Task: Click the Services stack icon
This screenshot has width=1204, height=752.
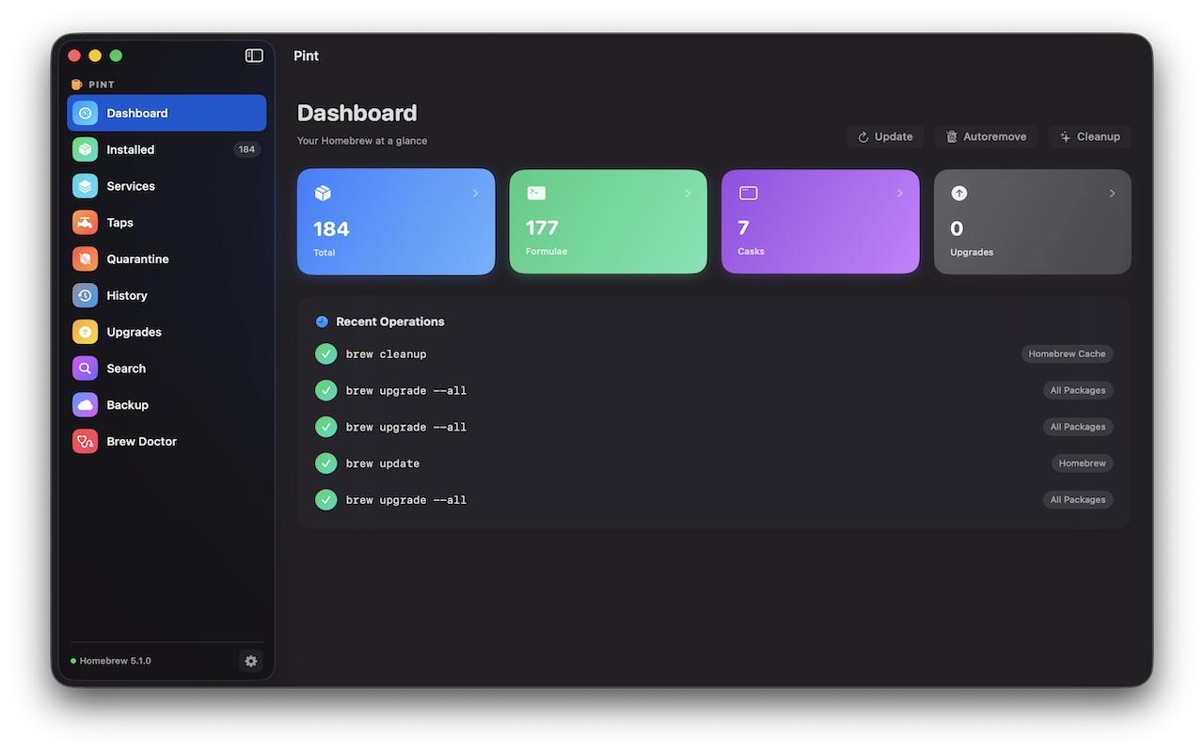Action: 85,186
